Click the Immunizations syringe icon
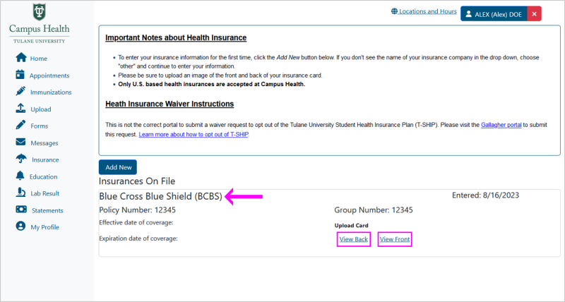565x302 pixels. (20, 91)
